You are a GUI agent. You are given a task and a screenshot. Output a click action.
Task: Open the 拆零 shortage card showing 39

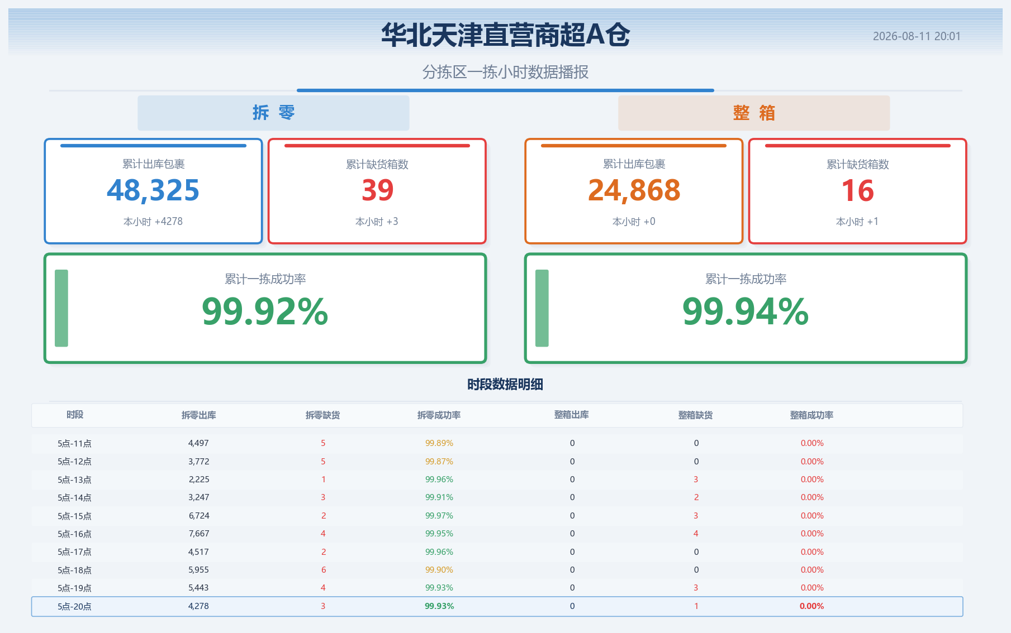(x=377, y=191)
